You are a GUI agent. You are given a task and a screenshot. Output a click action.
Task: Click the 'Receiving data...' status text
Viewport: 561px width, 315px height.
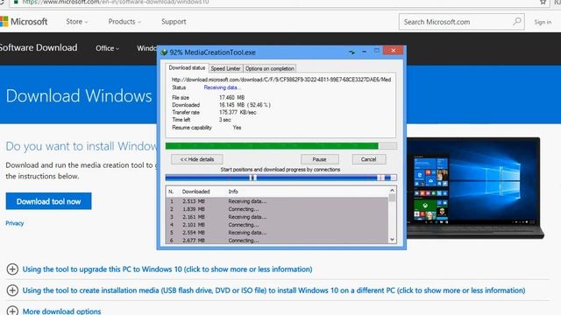point(223,87)
